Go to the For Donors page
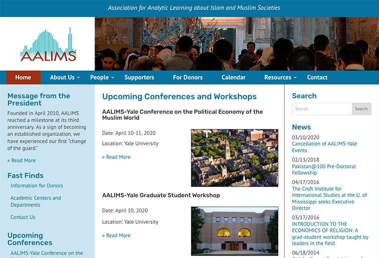Image resolution: width=379 pixels, height=258 pixels. [187, 77]
